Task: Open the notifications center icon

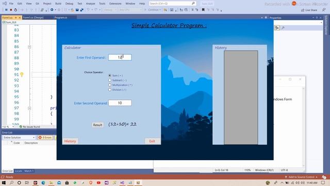Action: (x=323, y=182)
